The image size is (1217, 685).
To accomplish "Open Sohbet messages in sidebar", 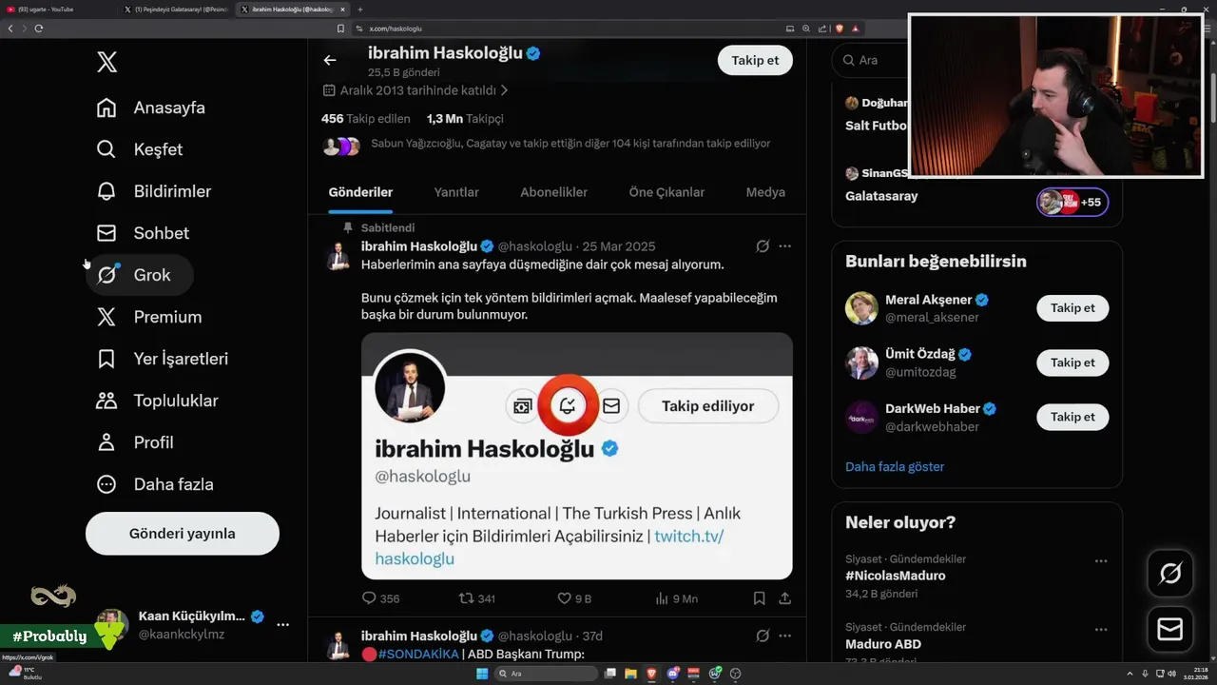I will pos(143,233).
